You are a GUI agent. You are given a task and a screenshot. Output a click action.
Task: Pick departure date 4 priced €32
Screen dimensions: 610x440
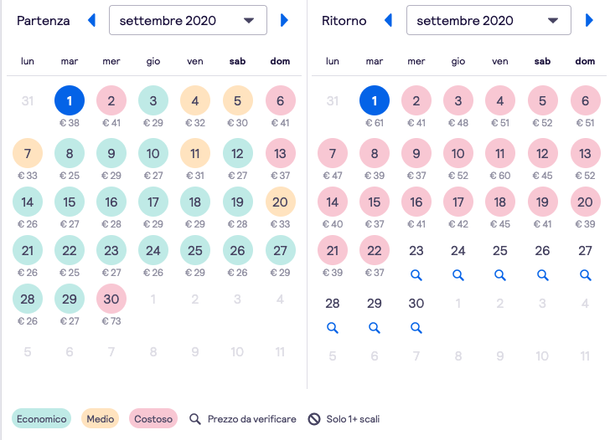click(x=195, y=101)
